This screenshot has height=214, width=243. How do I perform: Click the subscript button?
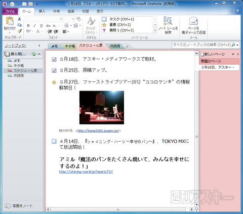pos(54,26)
